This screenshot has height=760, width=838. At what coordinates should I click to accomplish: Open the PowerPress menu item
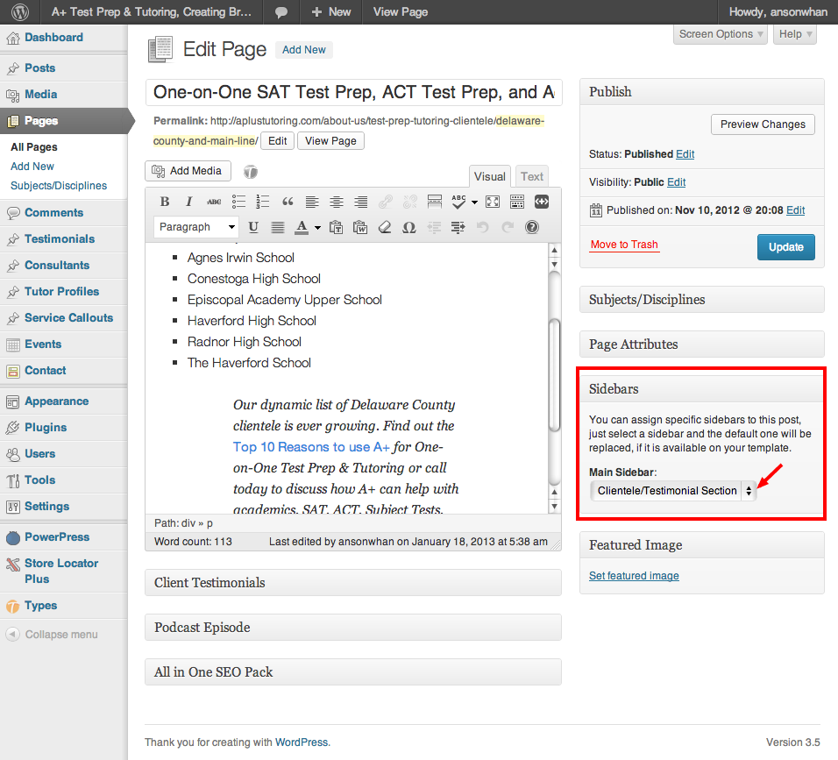(64, 537)
